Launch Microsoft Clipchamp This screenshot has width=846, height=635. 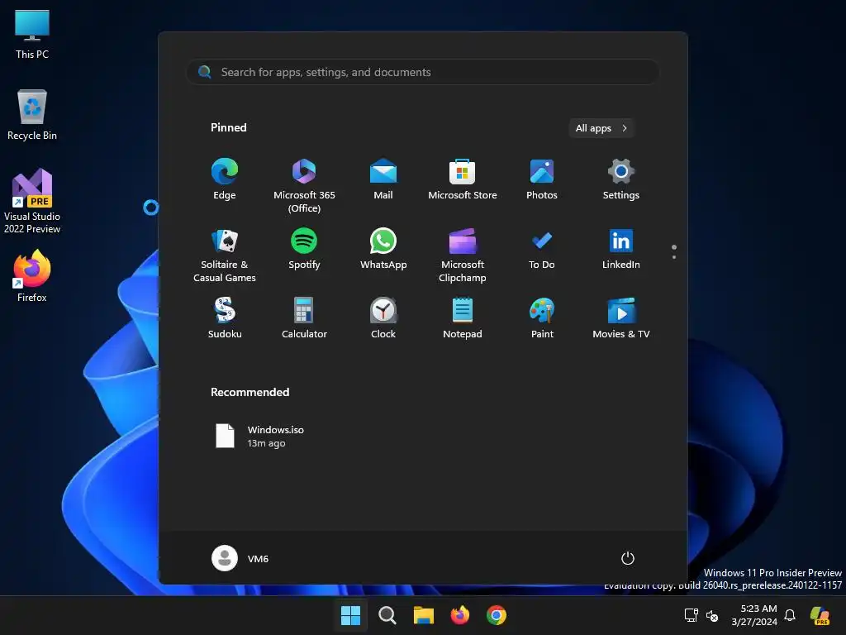tap(463, 255)
